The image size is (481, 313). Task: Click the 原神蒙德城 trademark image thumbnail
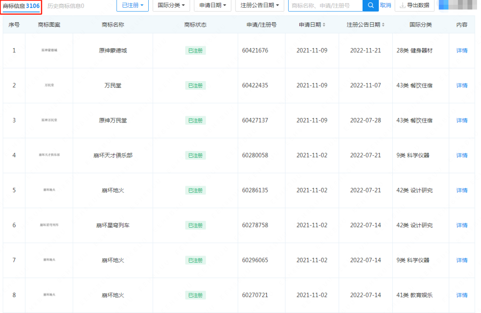click(x=49, y=50)
